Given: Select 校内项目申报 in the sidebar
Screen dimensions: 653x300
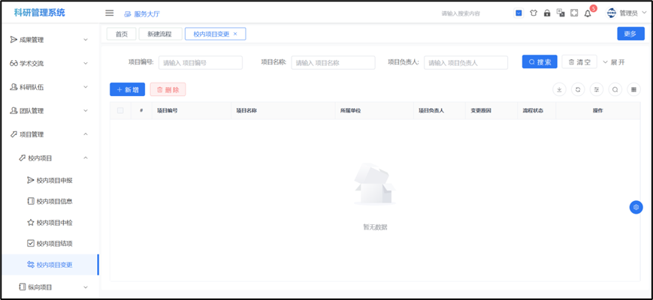Looking at the screenshot, I should [x=54, y=180].
